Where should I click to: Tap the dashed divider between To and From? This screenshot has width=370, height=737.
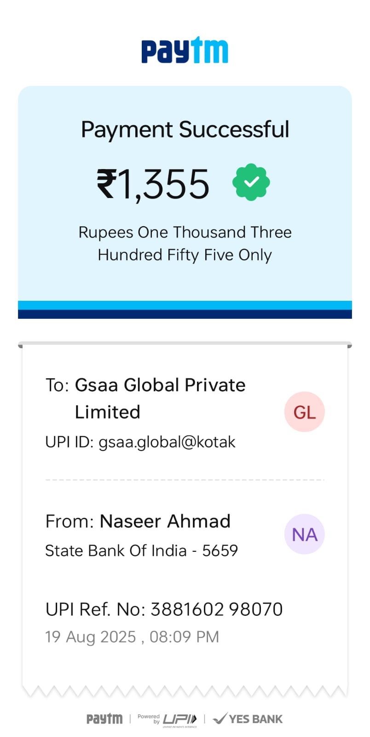click(x=185, y=480)
